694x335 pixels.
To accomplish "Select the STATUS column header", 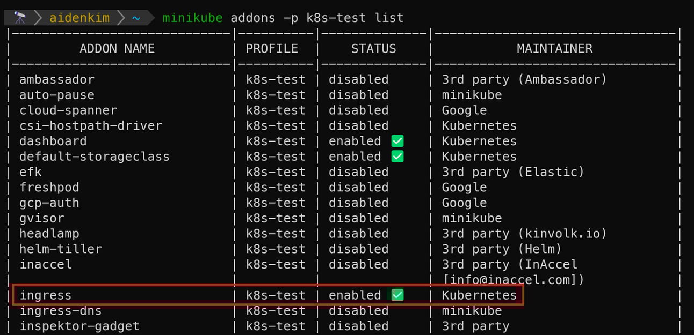I will point(373,49).
